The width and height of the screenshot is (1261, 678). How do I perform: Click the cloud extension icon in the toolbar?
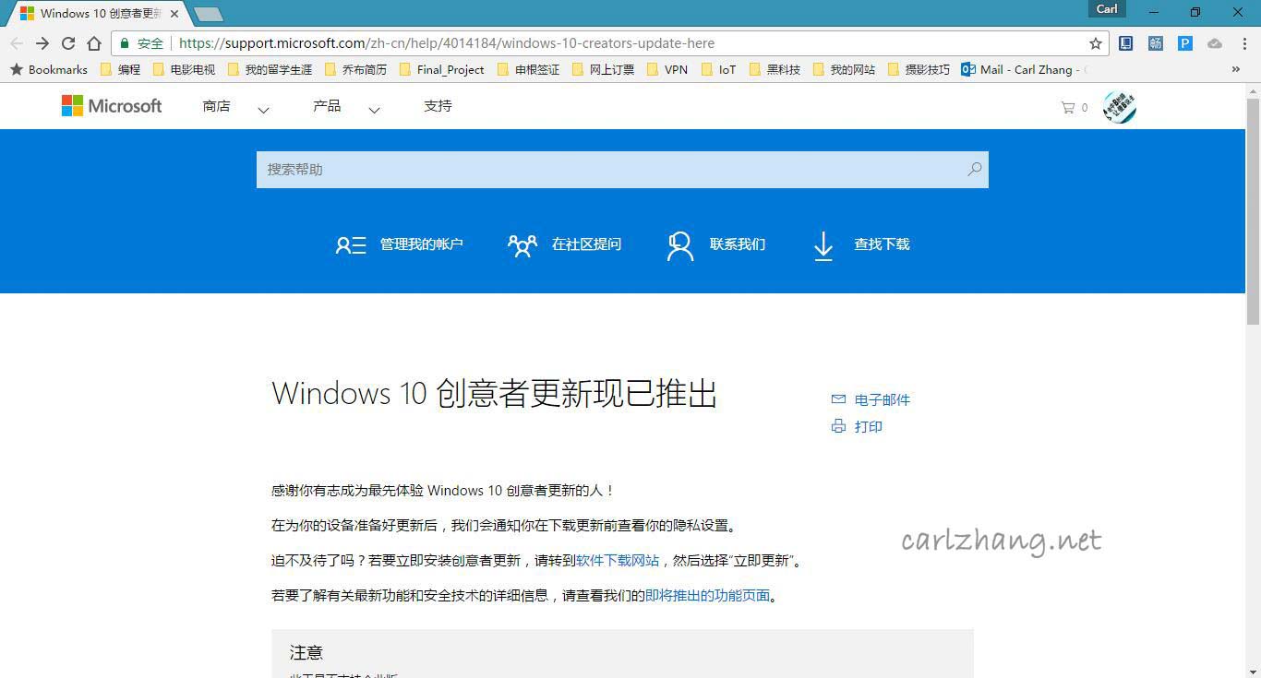(x=1214, y=42)
